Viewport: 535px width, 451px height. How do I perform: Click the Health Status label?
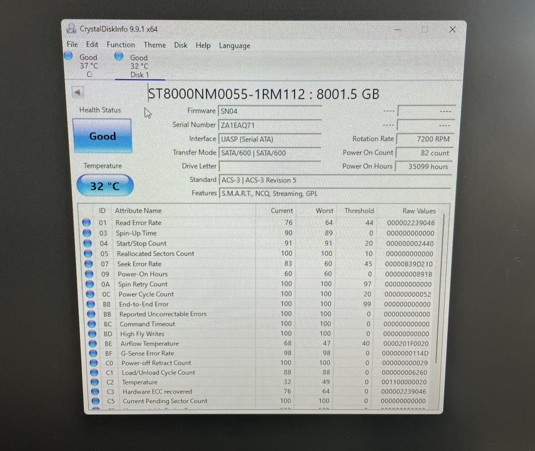(100, 110)
